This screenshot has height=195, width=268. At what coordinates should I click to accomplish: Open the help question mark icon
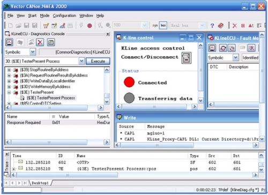click(212, 26)
